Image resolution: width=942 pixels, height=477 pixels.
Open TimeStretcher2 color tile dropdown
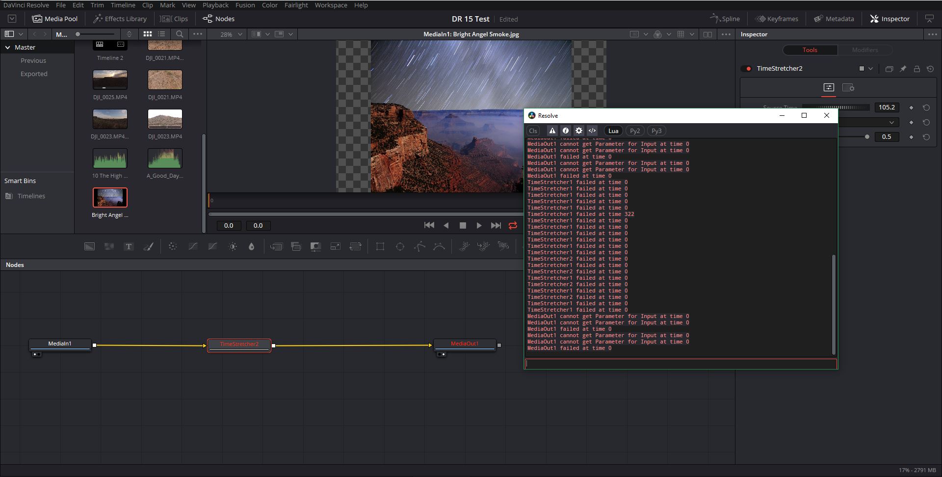coord(870,69)
